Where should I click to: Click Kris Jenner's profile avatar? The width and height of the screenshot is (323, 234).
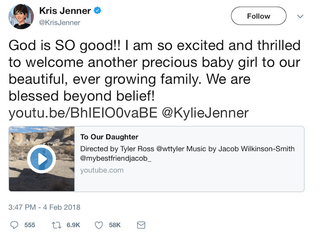pos(21,17)
